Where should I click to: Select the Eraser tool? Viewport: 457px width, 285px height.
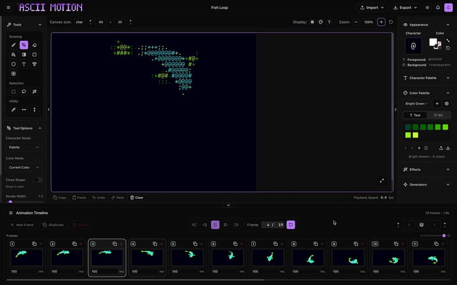(34, 45)
